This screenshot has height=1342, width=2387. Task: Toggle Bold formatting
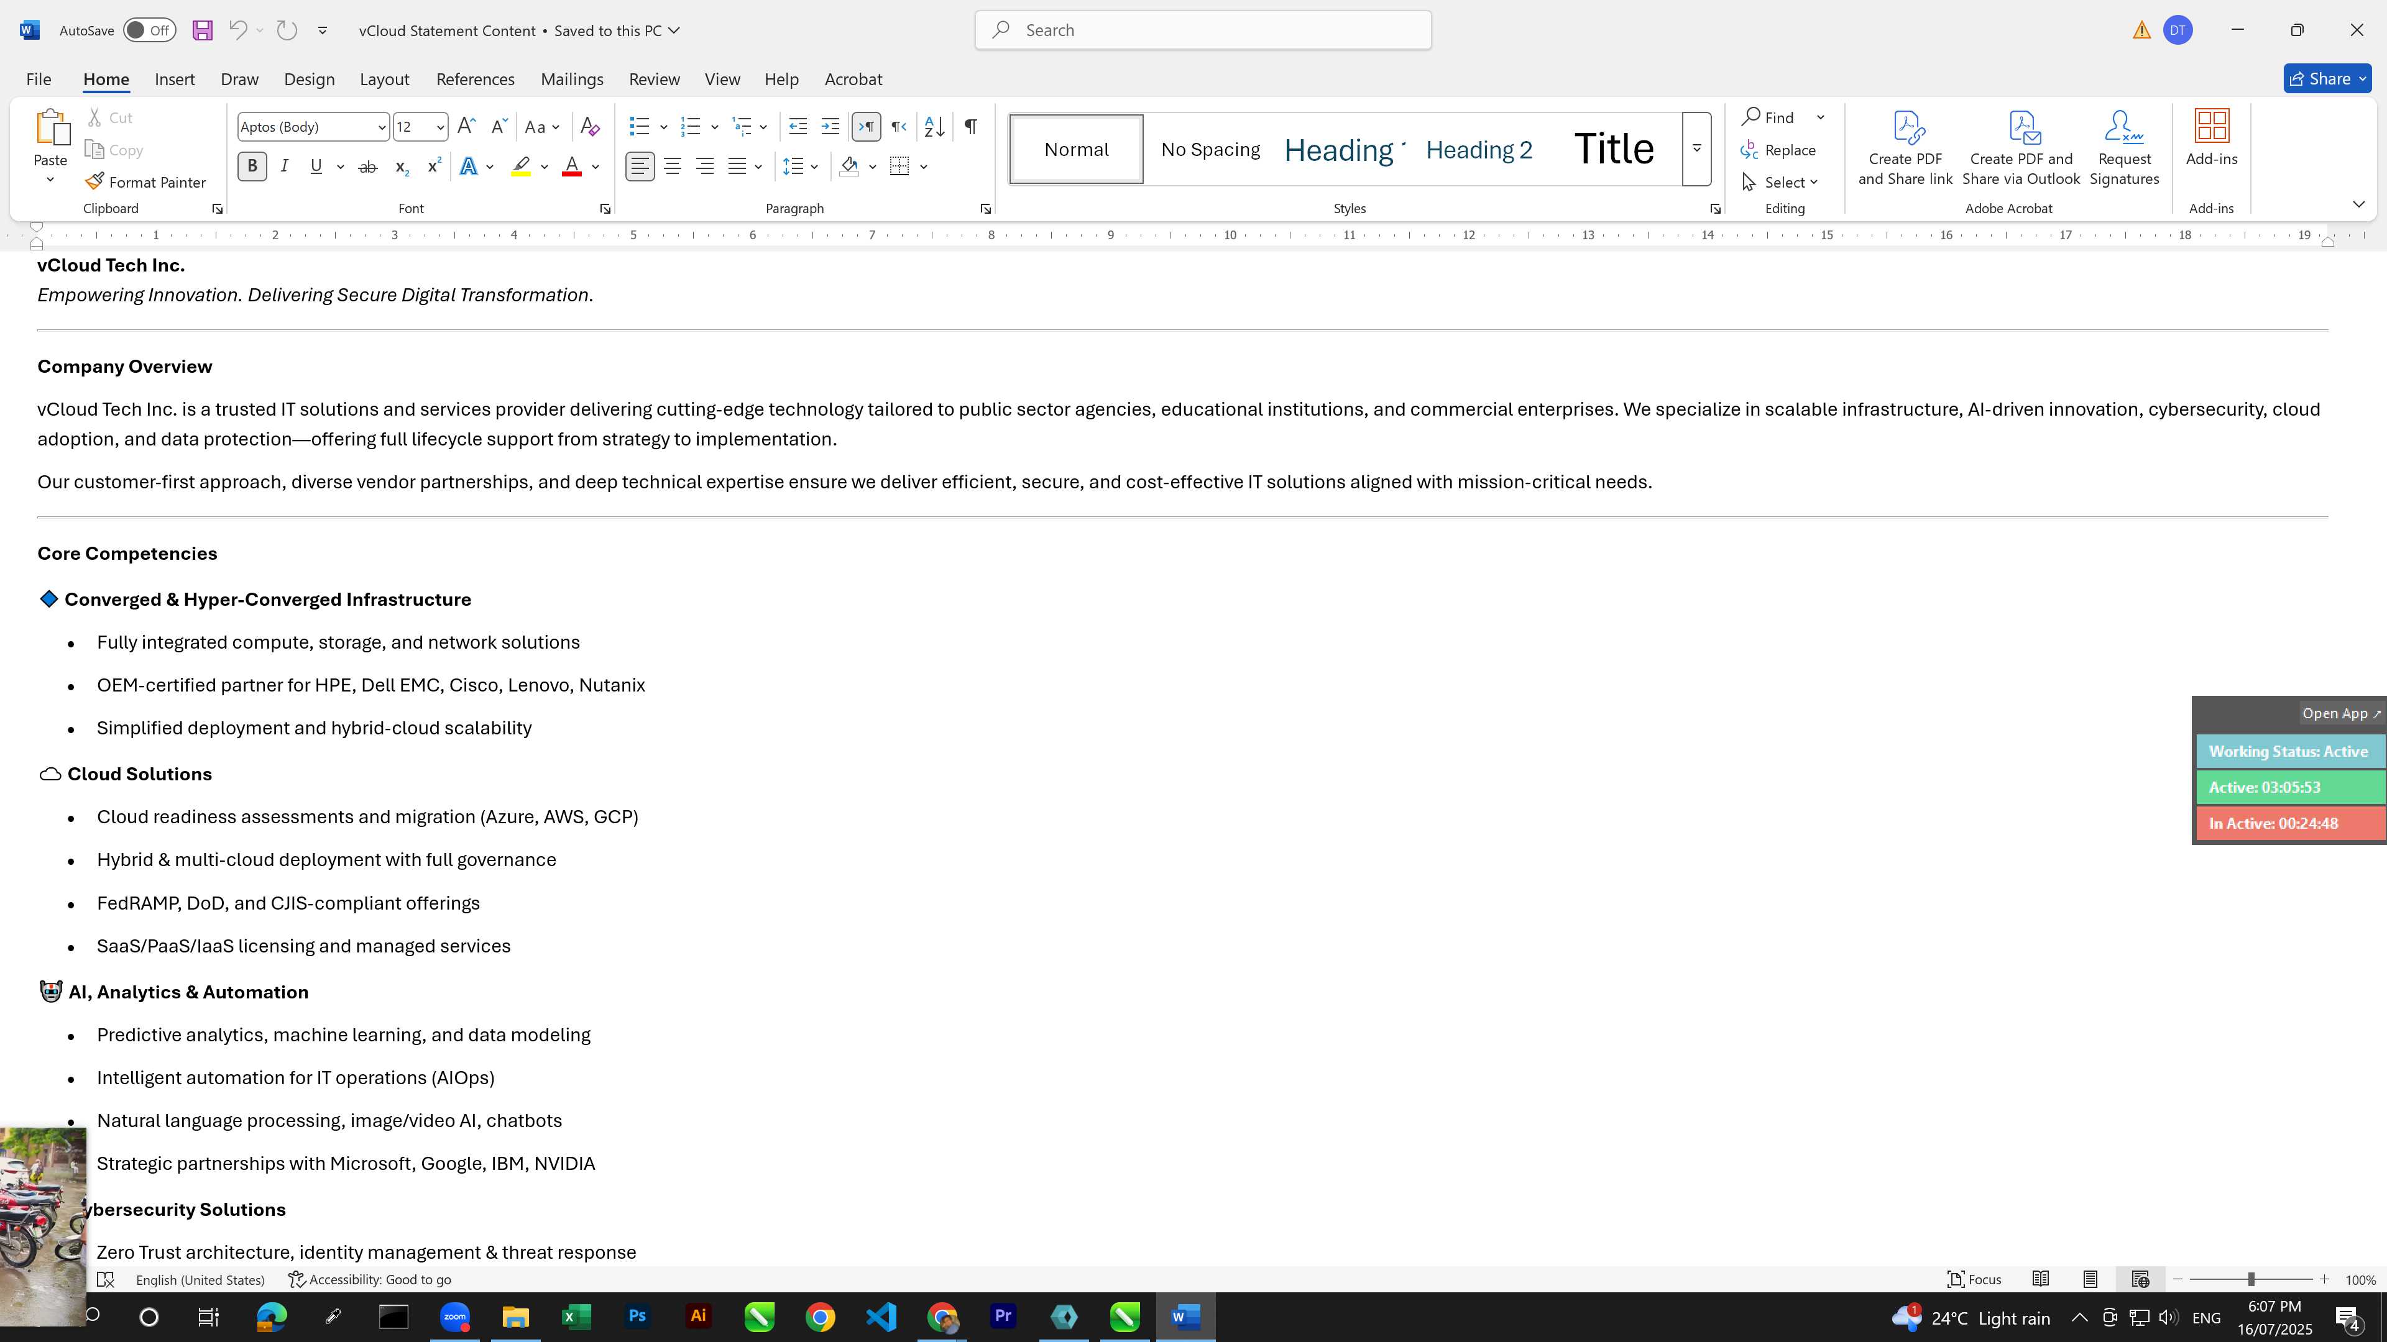pyautogui.click(x=252, y=167)
